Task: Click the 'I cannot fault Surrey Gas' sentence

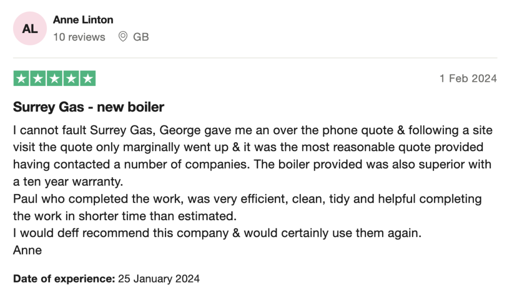Action: [75, 131]
